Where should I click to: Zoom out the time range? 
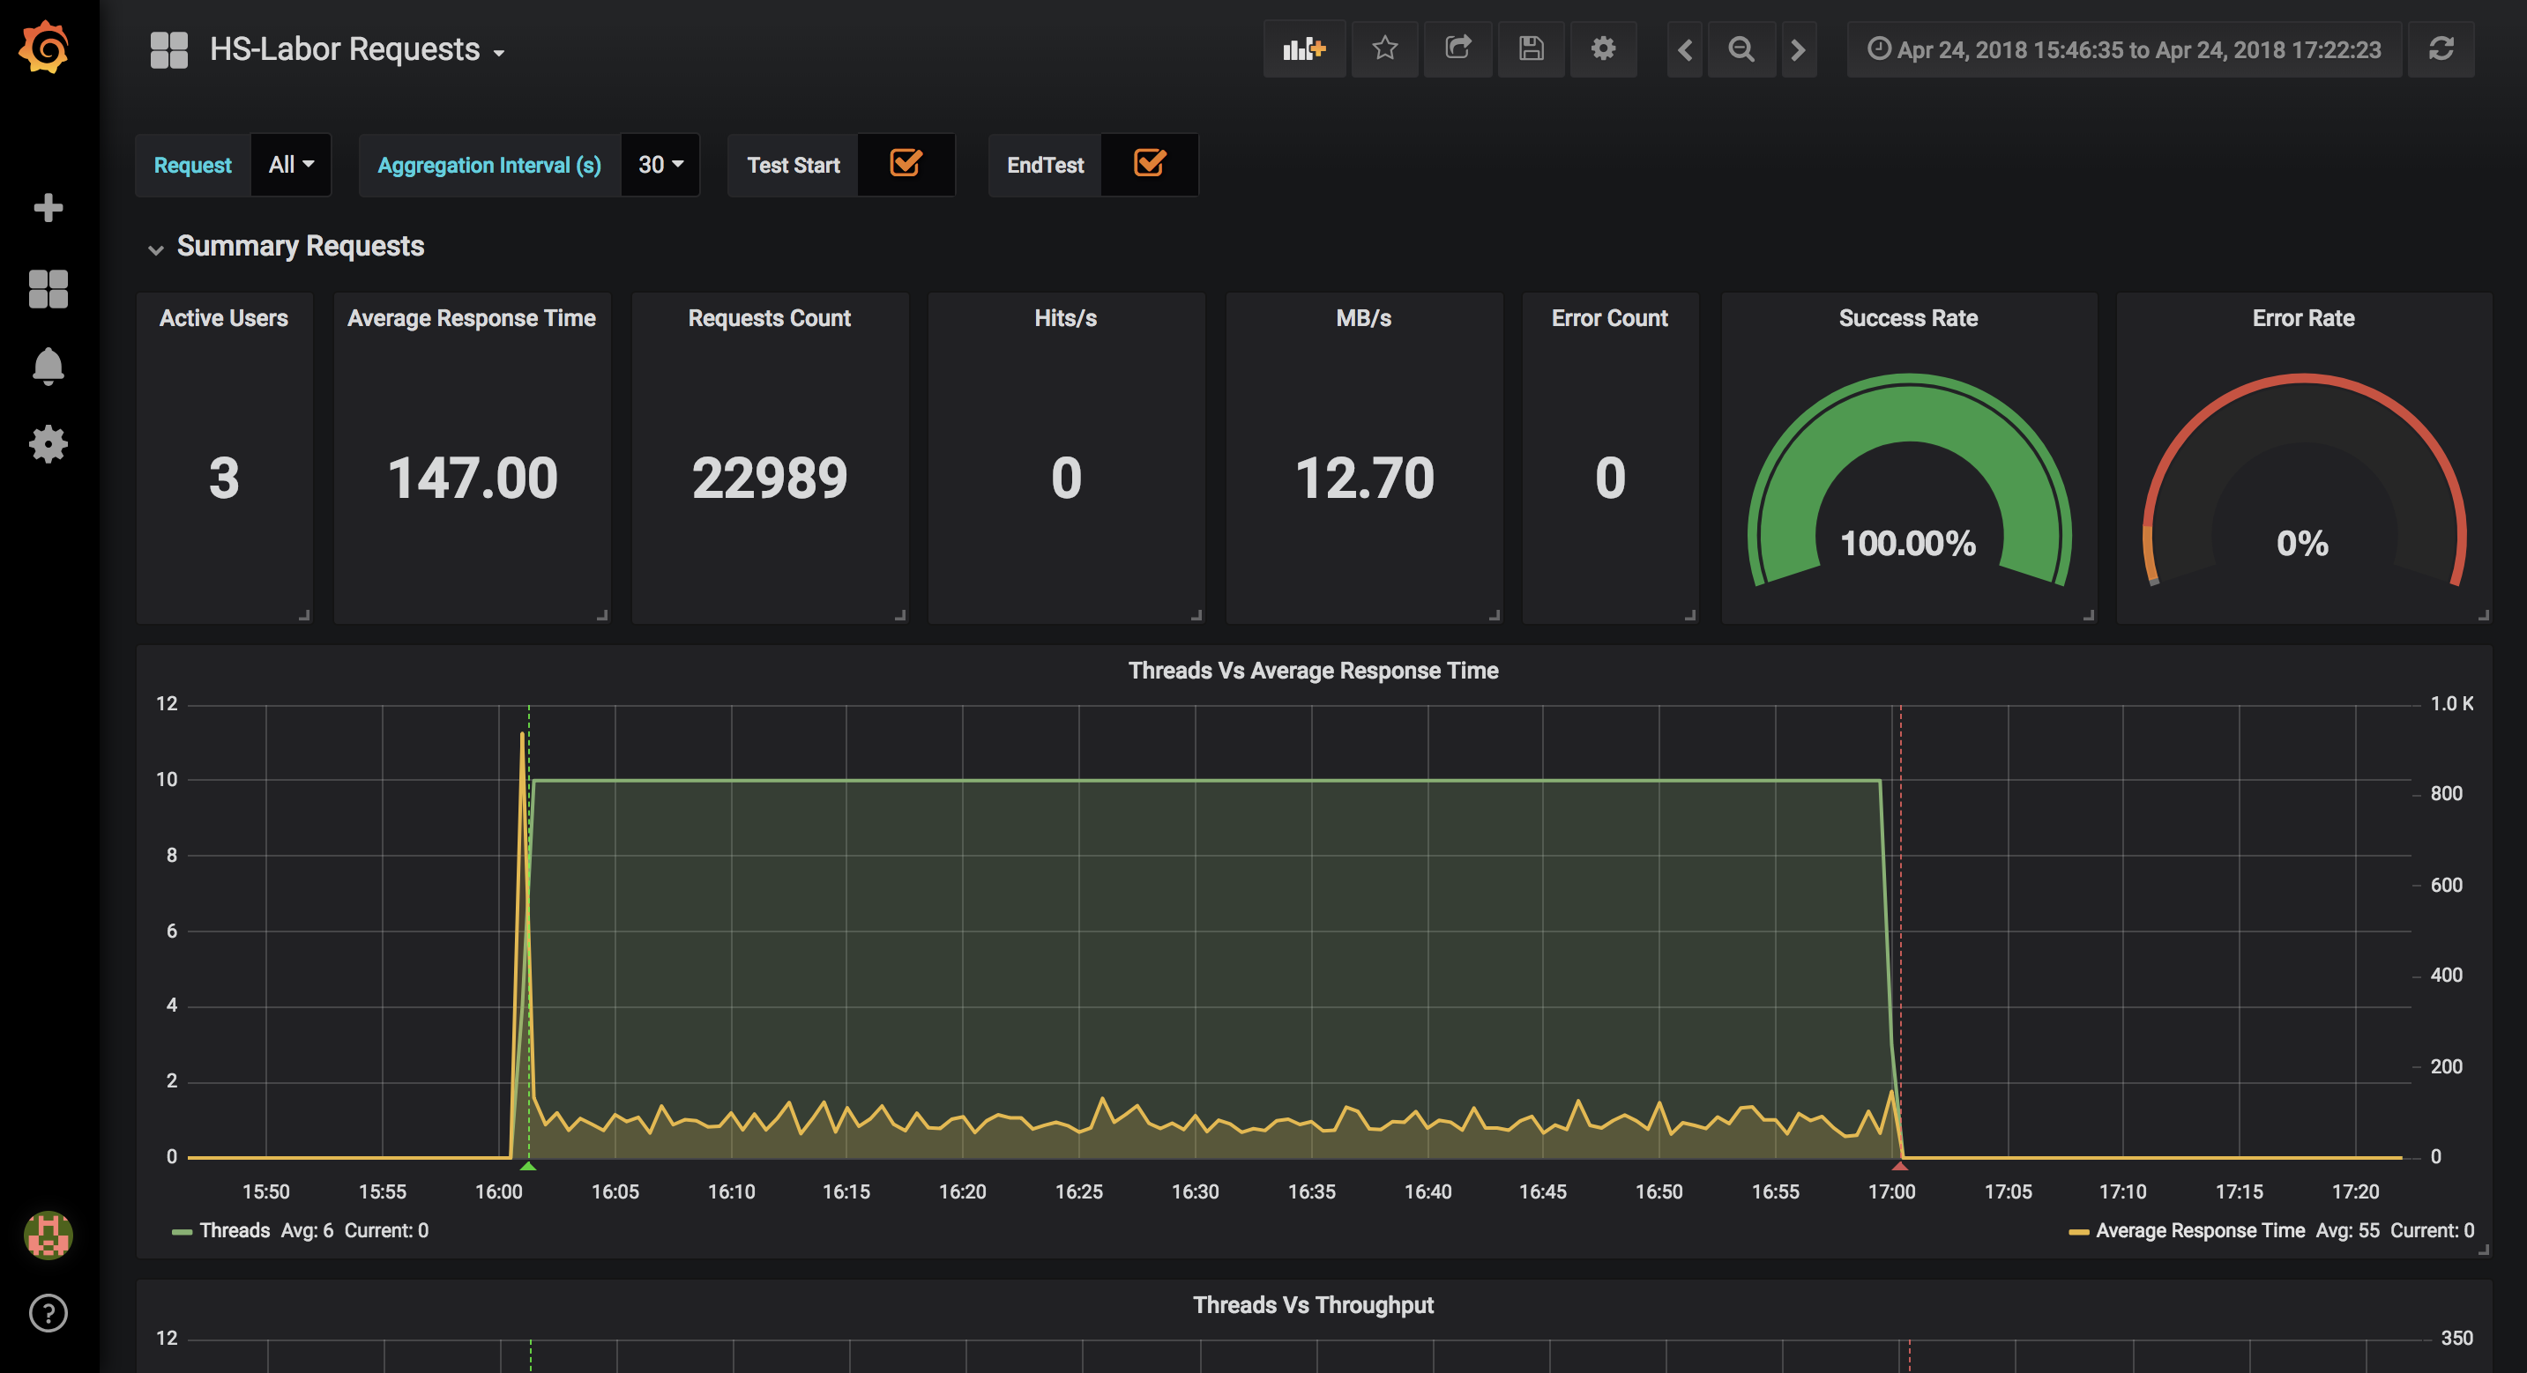(1741, 49)
